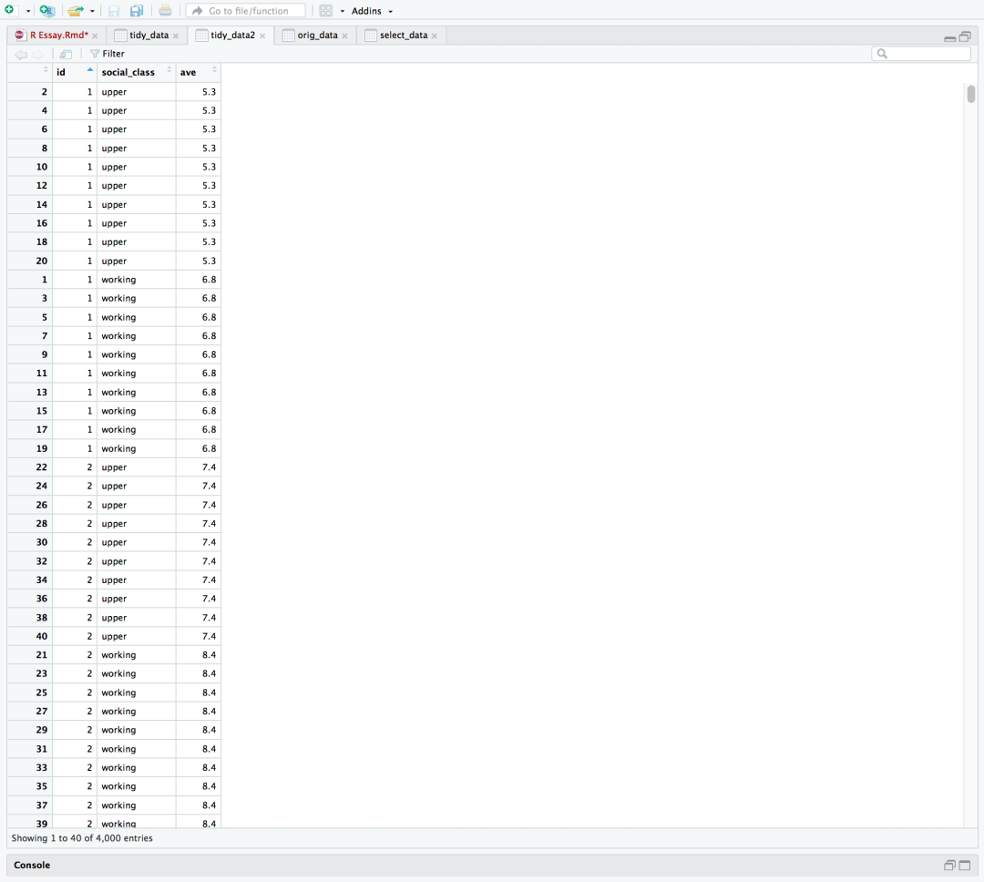This screenshot has width=984, height=882.
Task: Close the orig_data tab
Action: pyautogui.click(x=344, y=36)
